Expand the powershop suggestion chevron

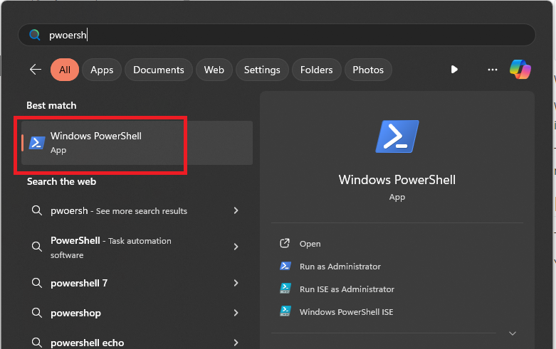[x=236, y=313]
